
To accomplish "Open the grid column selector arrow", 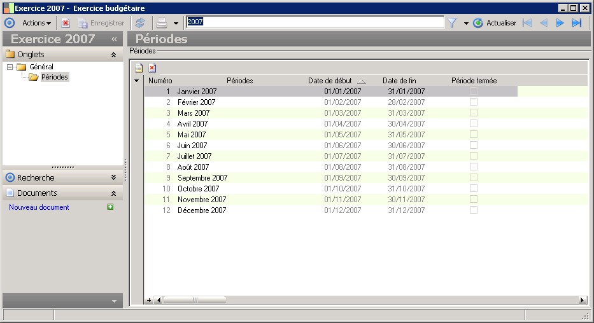I will coord(136,81).
